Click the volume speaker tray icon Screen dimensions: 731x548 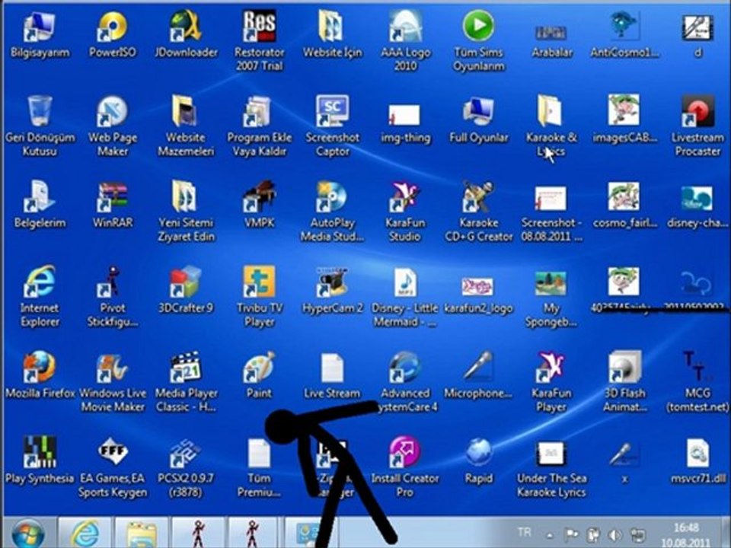615,534
